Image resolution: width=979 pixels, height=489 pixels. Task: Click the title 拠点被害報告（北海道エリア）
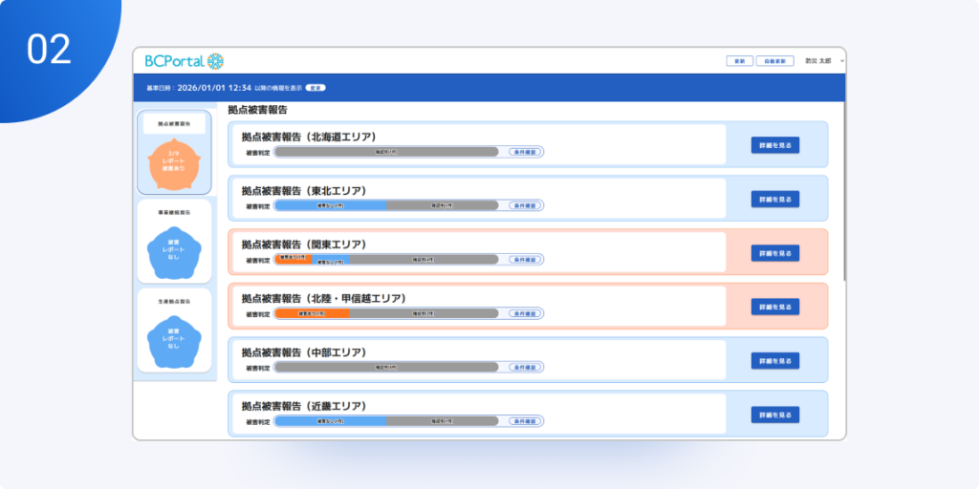tap(309, 137)
